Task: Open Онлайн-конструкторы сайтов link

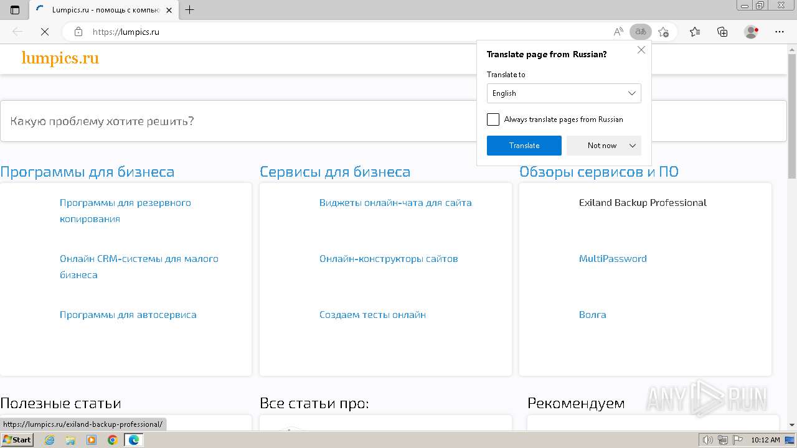Action: click(x=389, y=259)
